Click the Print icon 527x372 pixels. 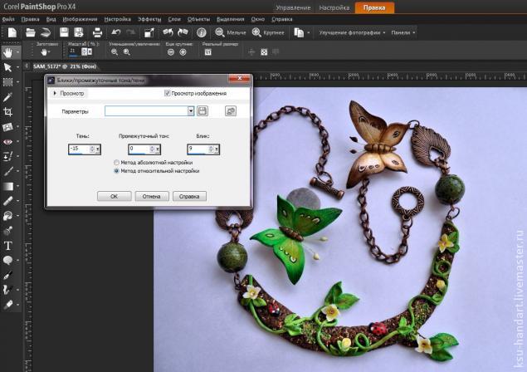97,32
